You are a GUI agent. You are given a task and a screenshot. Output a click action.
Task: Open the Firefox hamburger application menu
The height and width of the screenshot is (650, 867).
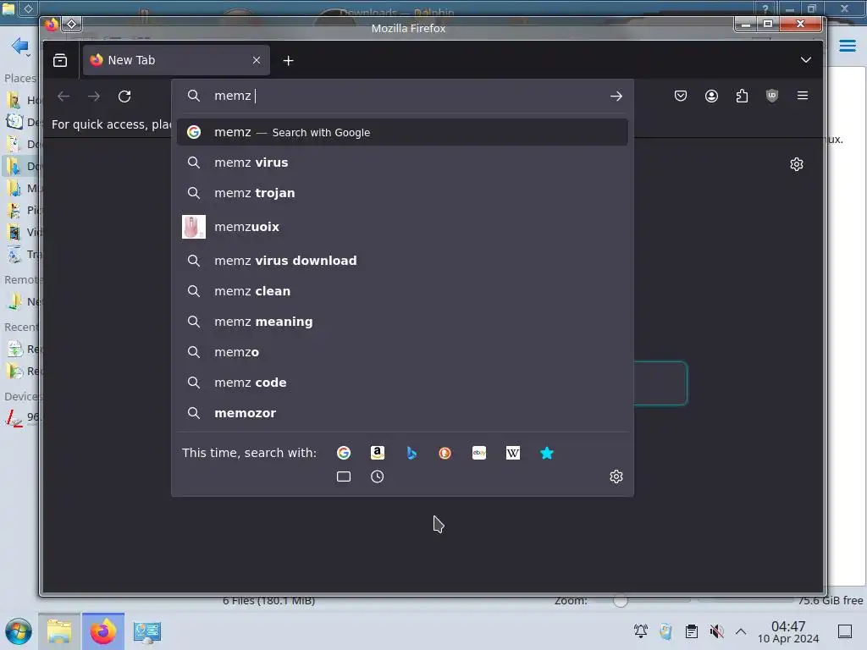[x=803, y=96]
